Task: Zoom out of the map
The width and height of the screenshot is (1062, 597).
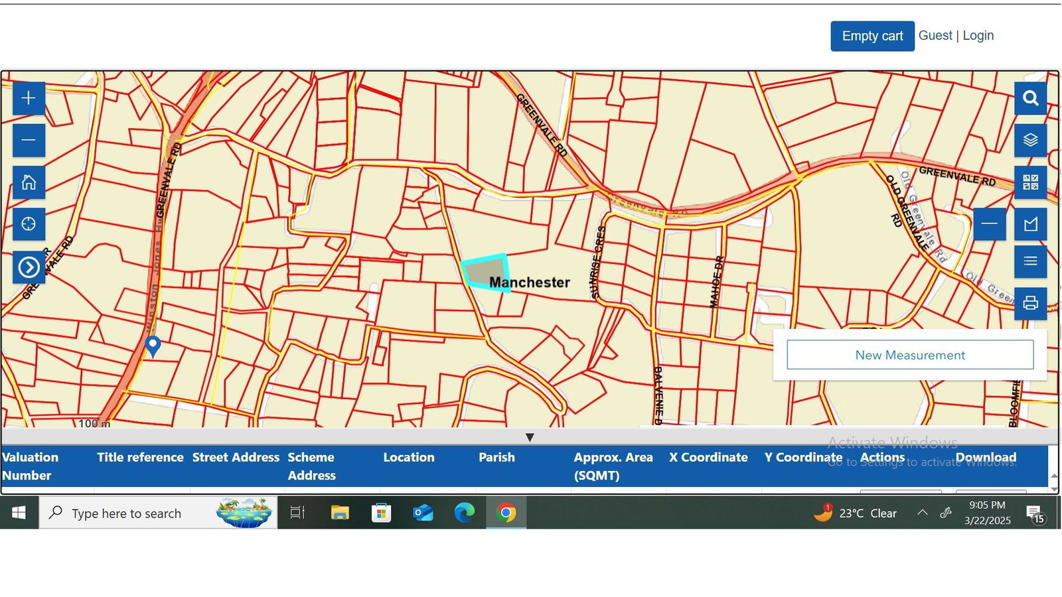Action: [x=29, y=140]
